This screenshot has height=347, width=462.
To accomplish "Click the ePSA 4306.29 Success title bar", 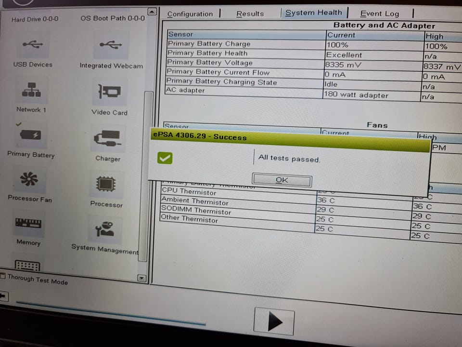I will 290,139.
